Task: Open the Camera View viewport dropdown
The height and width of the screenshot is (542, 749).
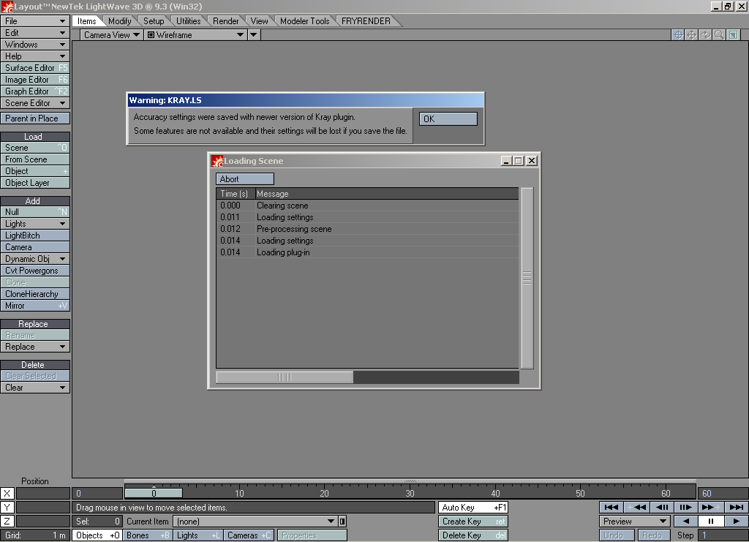Action: [112, 35]
